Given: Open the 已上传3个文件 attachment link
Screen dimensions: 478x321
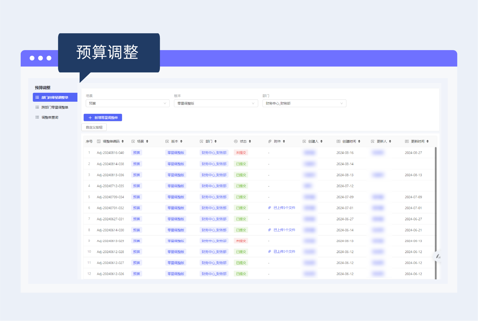Looking at the screenshot, I should [284, 208].
